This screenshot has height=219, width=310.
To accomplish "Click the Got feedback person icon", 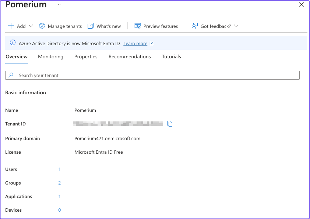I will (194, 26).
